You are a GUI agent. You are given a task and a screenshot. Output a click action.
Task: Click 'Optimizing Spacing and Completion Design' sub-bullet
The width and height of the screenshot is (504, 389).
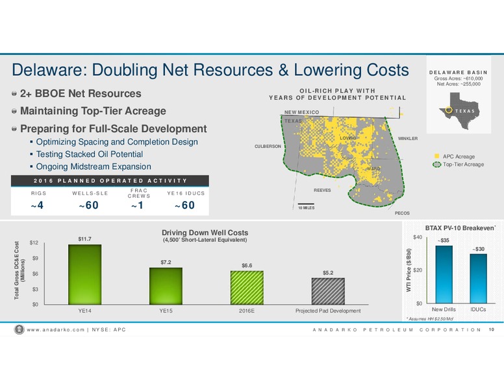click(117, 142)
